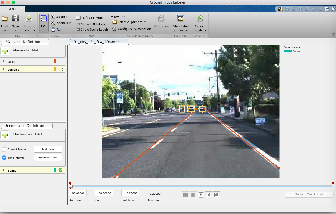Define new ROI label plus icon
Screen dimensions: 336x214
tap(5, 51)
